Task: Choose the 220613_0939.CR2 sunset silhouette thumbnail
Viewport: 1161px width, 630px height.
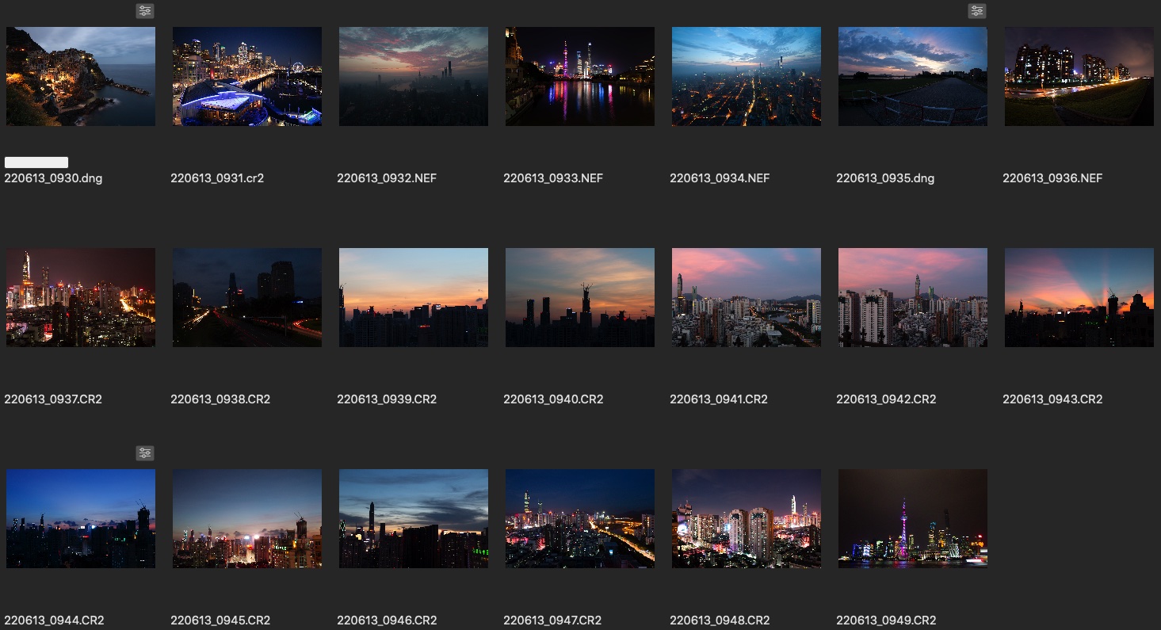Action: [414, 297]
